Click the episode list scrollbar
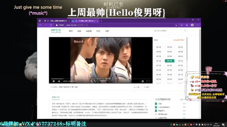227x127 pixels. pos(187,49)
